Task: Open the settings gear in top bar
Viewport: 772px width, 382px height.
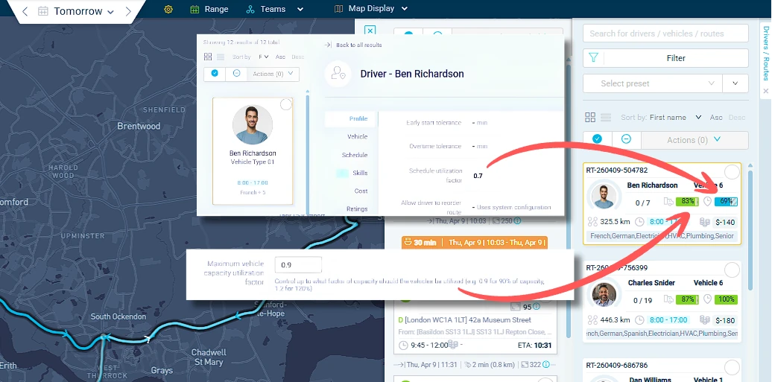Action: point(168,9)
